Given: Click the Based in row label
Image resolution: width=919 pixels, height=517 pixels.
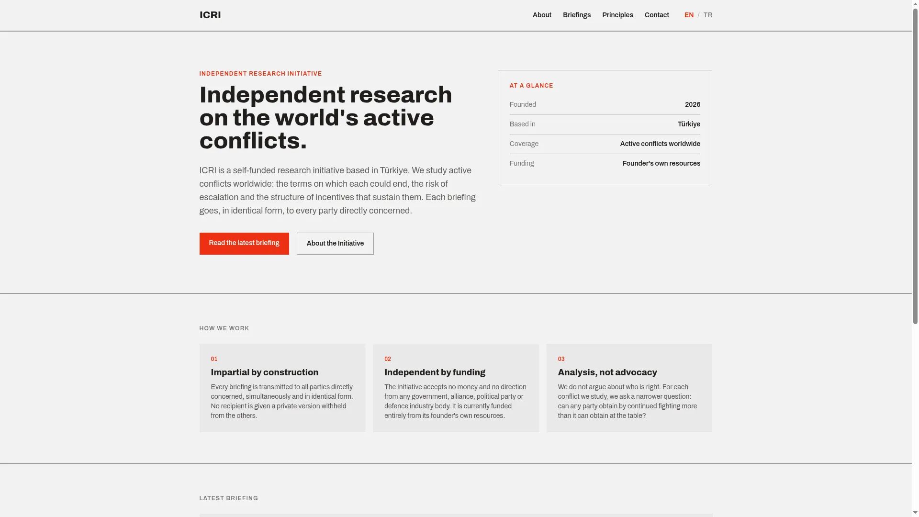Looking at the screenshot, I should (523, 124).
